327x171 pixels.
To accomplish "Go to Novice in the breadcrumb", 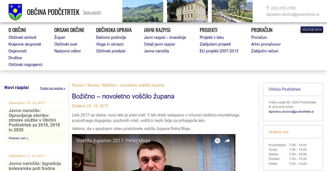I will click(93, 85).
